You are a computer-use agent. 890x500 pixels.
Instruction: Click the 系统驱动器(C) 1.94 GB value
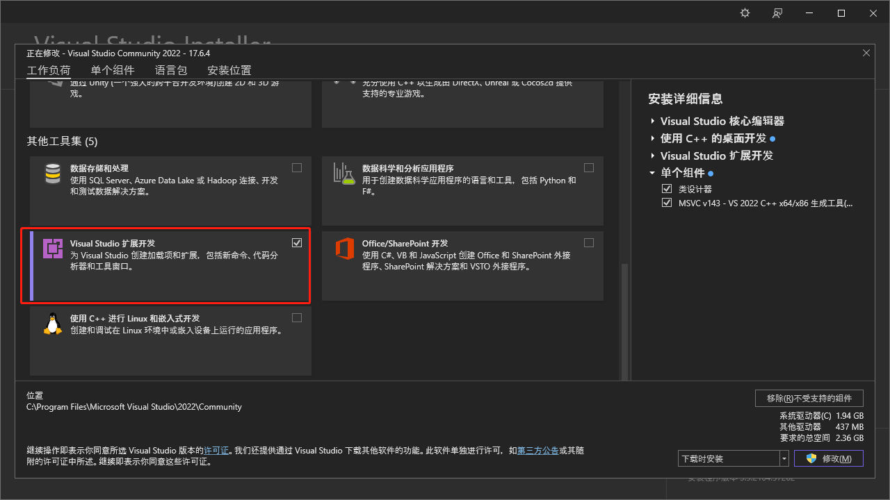[850, 416]
